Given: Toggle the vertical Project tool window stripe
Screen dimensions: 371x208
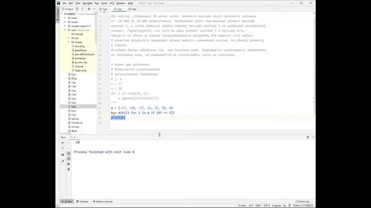Looking at the screenshot, I should pos(58,14).
